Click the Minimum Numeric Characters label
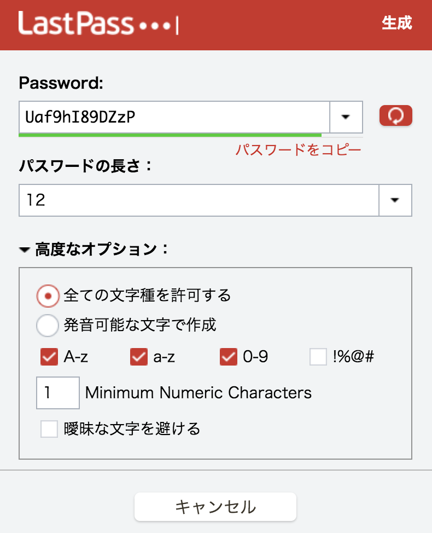This screenshot has width=432, height=533. pyautogui.click(x=199, y=392)
